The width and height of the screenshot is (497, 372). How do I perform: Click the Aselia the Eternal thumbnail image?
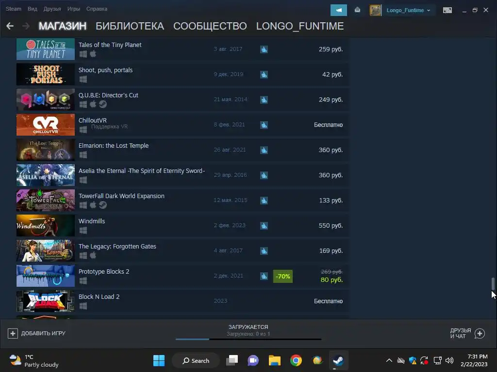click(46, 175)
